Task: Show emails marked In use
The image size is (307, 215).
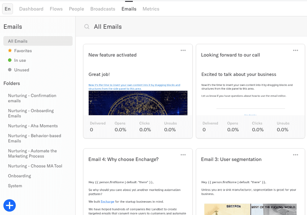Action: (x=20, y=60)
